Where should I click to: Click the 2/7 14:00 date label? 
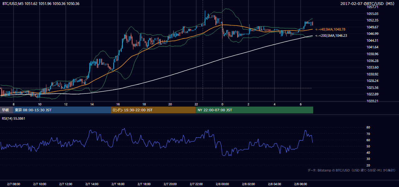click(92, 184)
